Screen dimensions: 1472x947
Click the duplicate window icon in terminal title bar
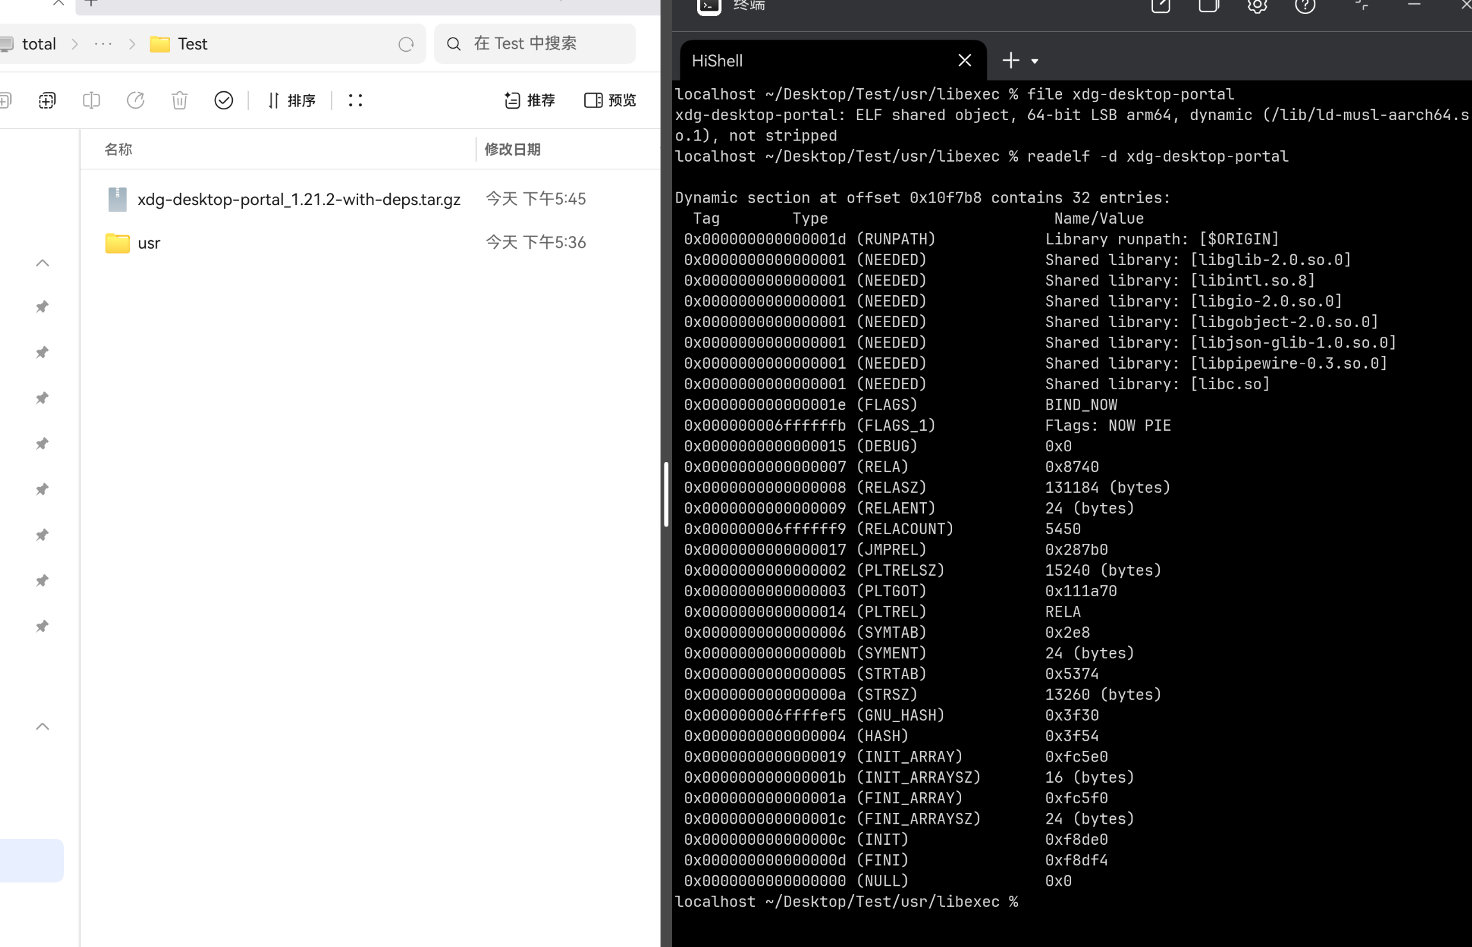click(1209, 6)
